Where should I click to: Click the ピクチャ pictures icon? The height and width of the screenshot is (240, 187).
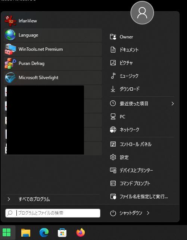point(113,63)
